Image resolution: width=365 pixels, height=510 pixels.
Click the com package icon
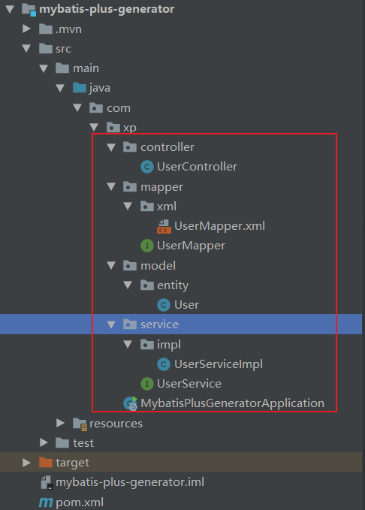point(96,107)
